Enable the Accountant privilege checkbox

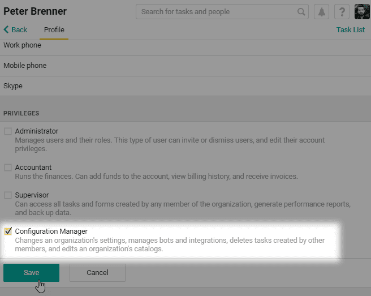tap(8, 168)
